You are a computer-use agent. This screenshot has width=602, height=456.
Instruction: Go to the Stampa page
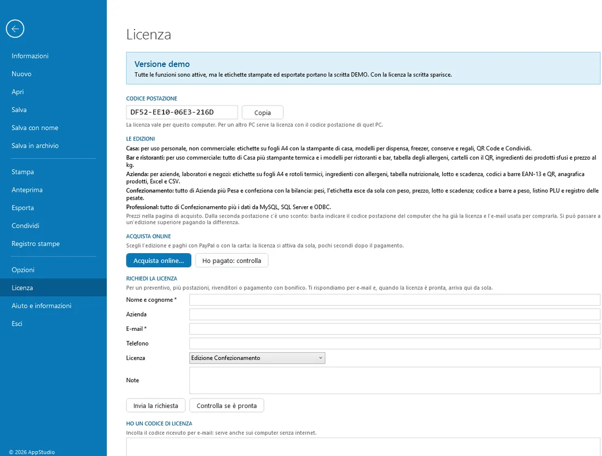54,172
